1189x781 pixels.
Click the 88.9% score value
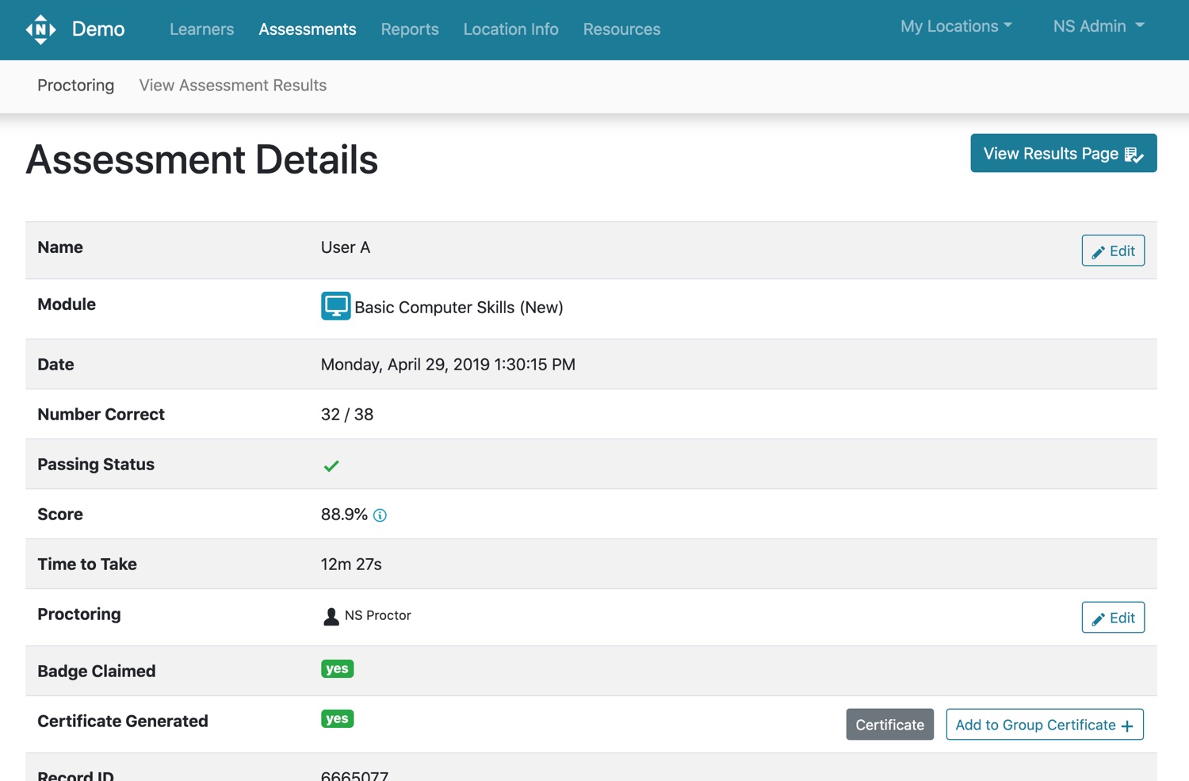click(344, 515)
